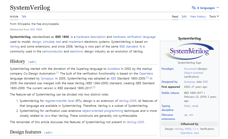Image resolution: width=228 pixels, height=139 pixels.
Task: Expand the Tools menu
Action: click(x=214, y=16)
